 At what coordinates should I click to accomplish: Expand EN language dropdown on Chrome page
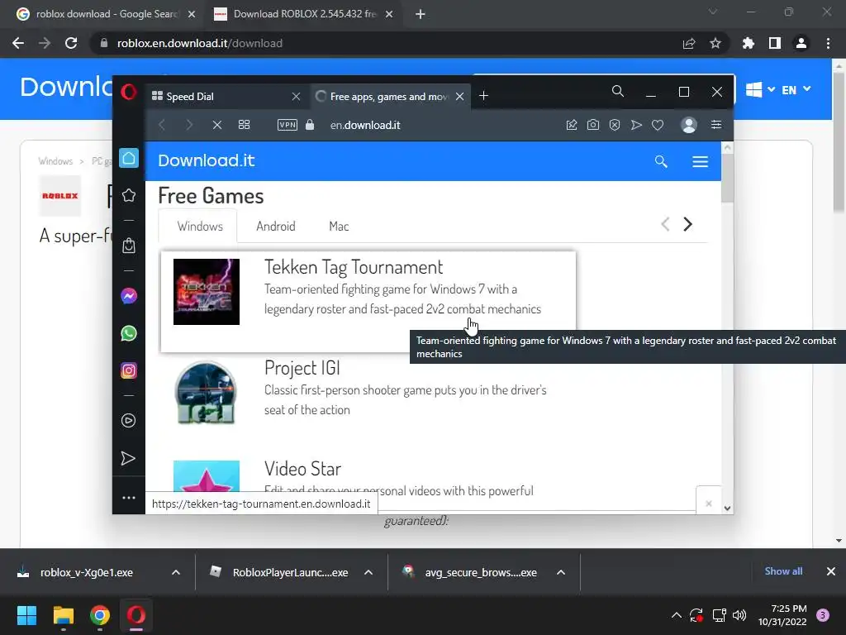tap(796, 89)
